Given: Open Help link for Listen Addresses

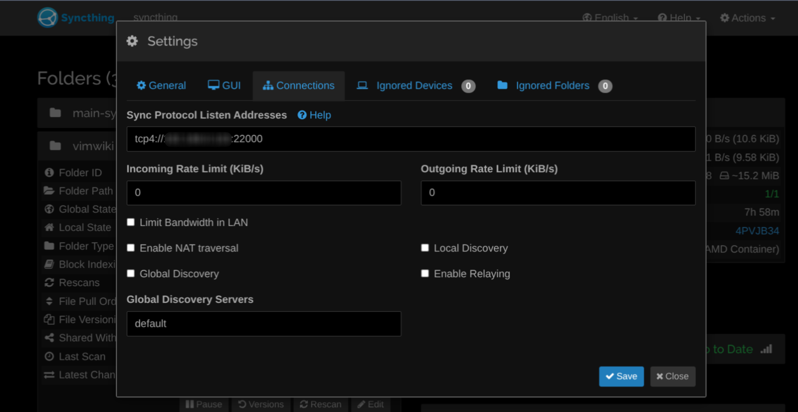Looking at the screenshot, I should coord(314,115).
